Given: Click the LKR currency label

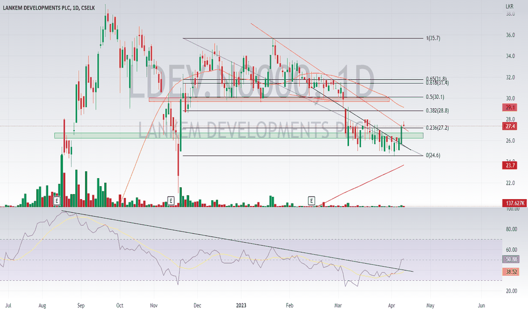Looking at the screenshot, I should pos(509,6).
